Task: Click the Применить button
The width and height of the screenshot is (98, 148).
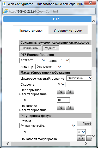Action: 30,48
